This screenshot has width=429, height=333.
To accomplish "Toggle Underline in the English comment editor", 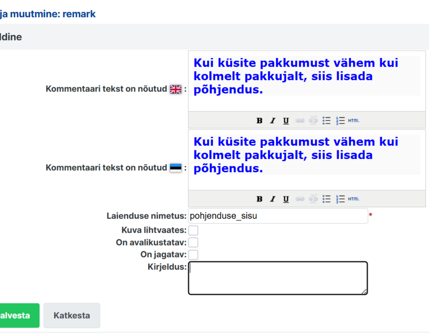I will (286, 120).
